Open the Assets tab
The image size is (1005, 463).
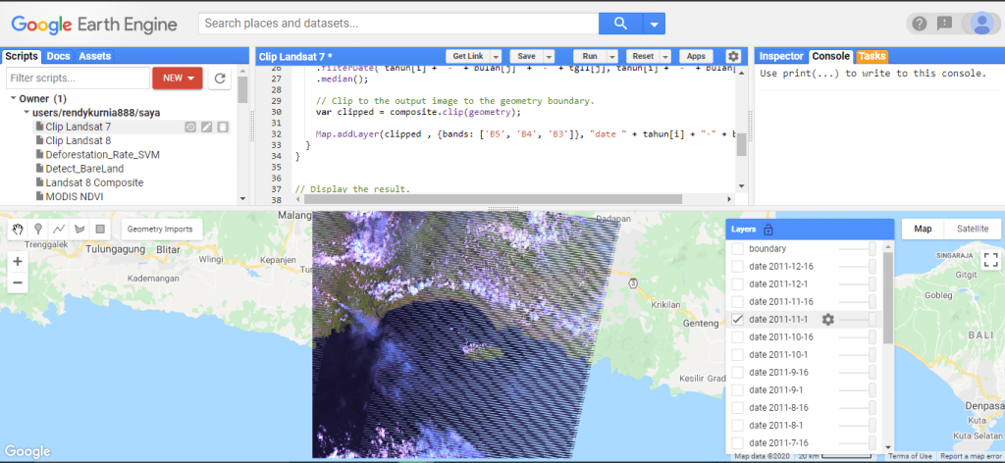(95, 56)
